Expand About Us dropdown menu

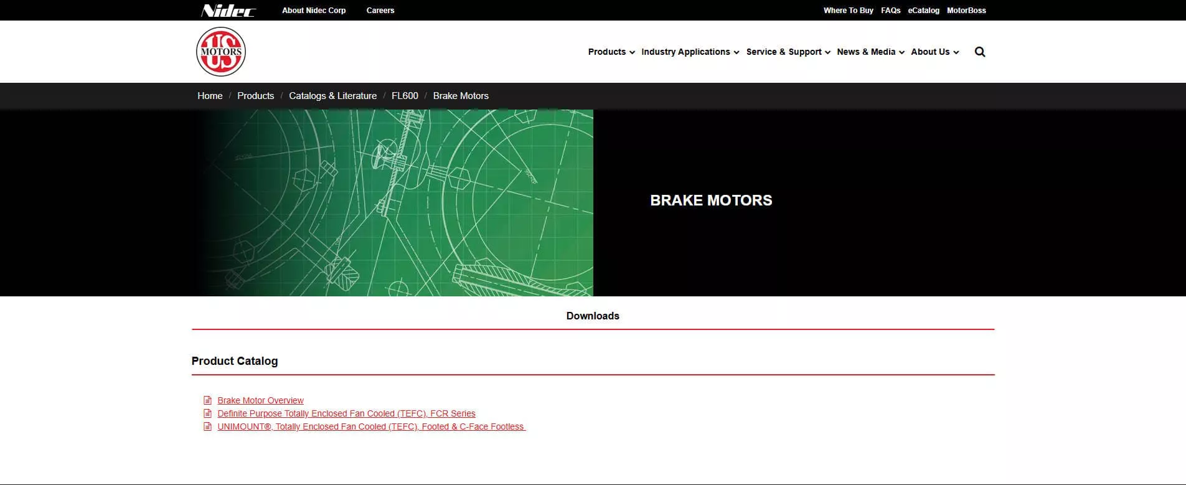tap(935, 52)
